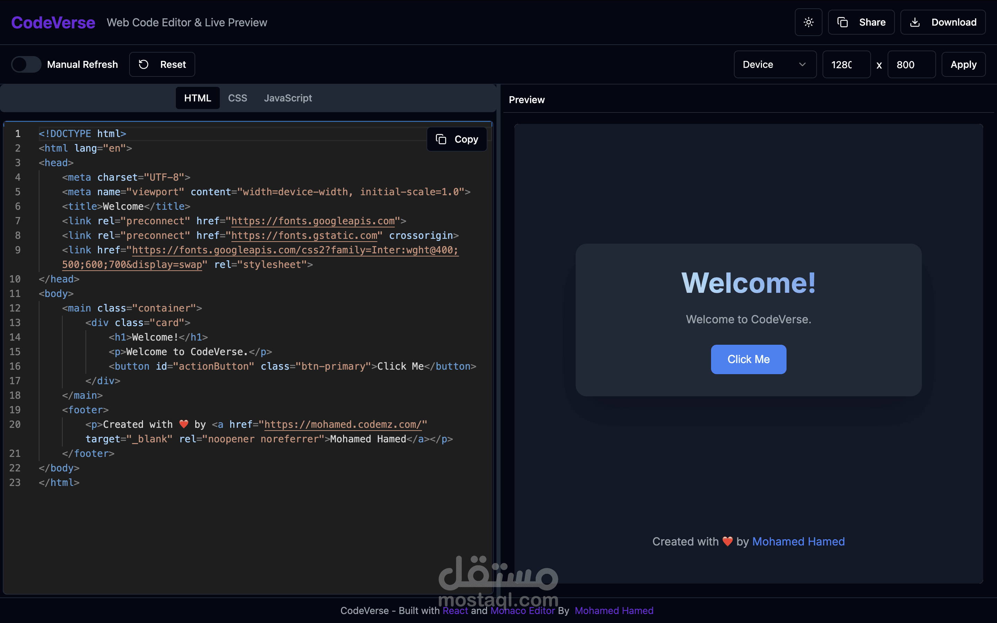Screen dimensions: 997x623
Task: Click the <main class="container"> code line
Action: click(x=132, y=308)
